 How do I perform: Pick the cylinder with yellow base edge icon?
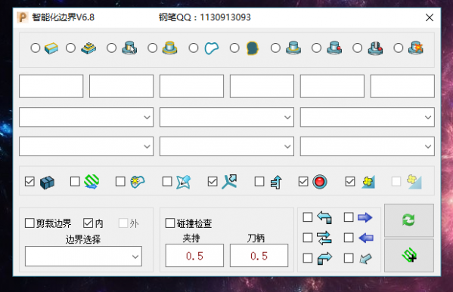293,48
